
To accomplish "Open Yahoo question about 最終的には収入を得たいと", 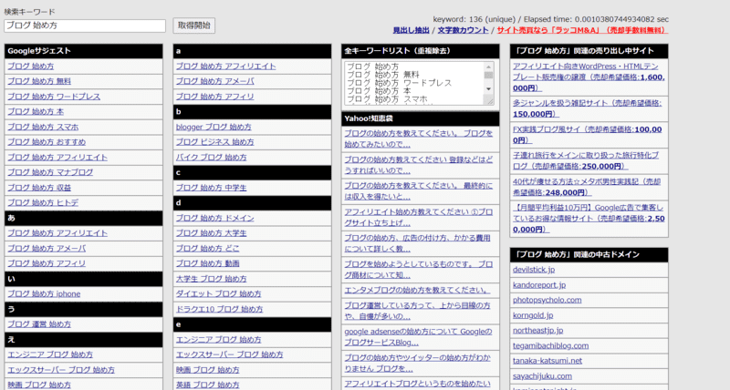I will pos(419,191).
